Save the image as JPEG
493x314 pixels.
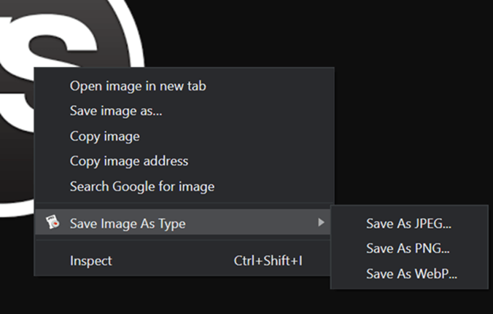click(x=409, y=224)
